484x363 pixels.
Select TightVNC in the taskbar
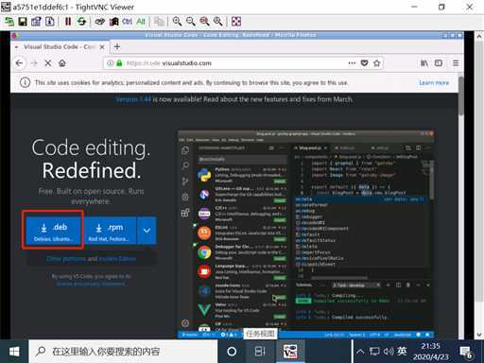[290, 351]
